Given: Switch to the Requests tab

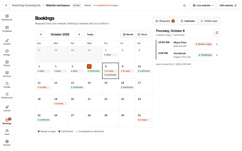Looking at the screenshot, I should tap(165, 21).
